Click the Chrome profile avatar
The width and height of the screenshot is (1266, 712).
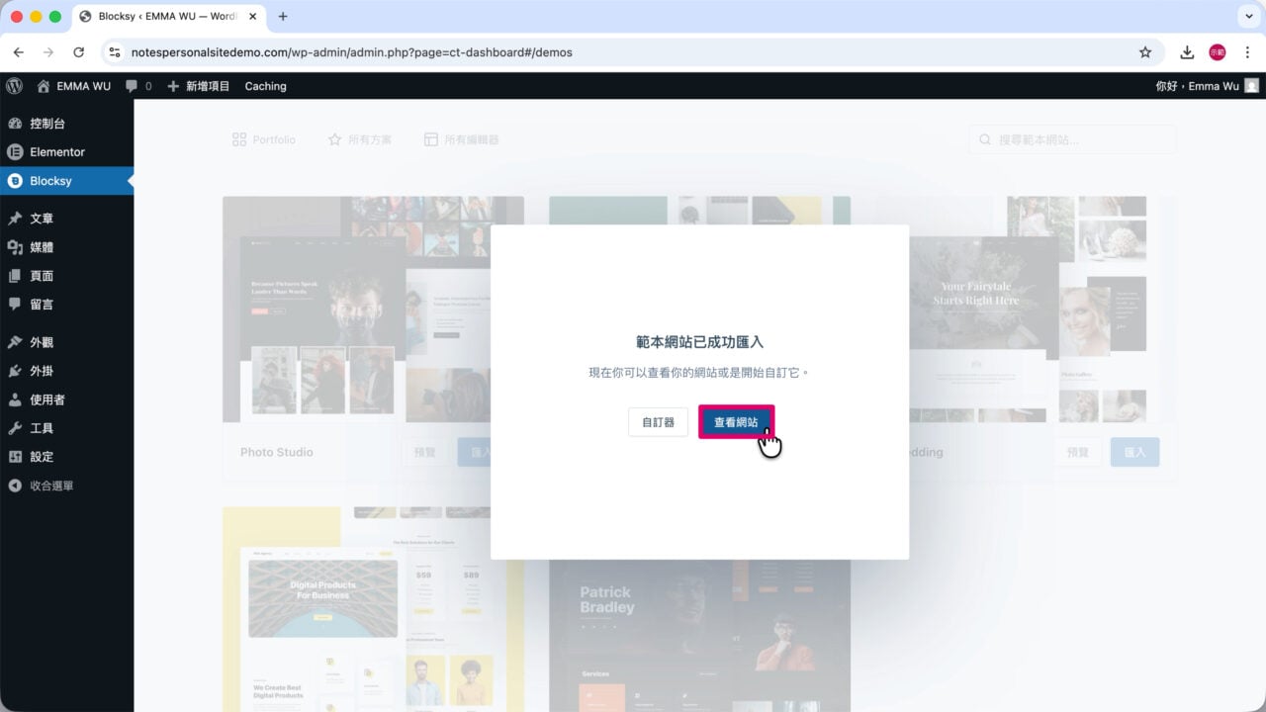1218,52
